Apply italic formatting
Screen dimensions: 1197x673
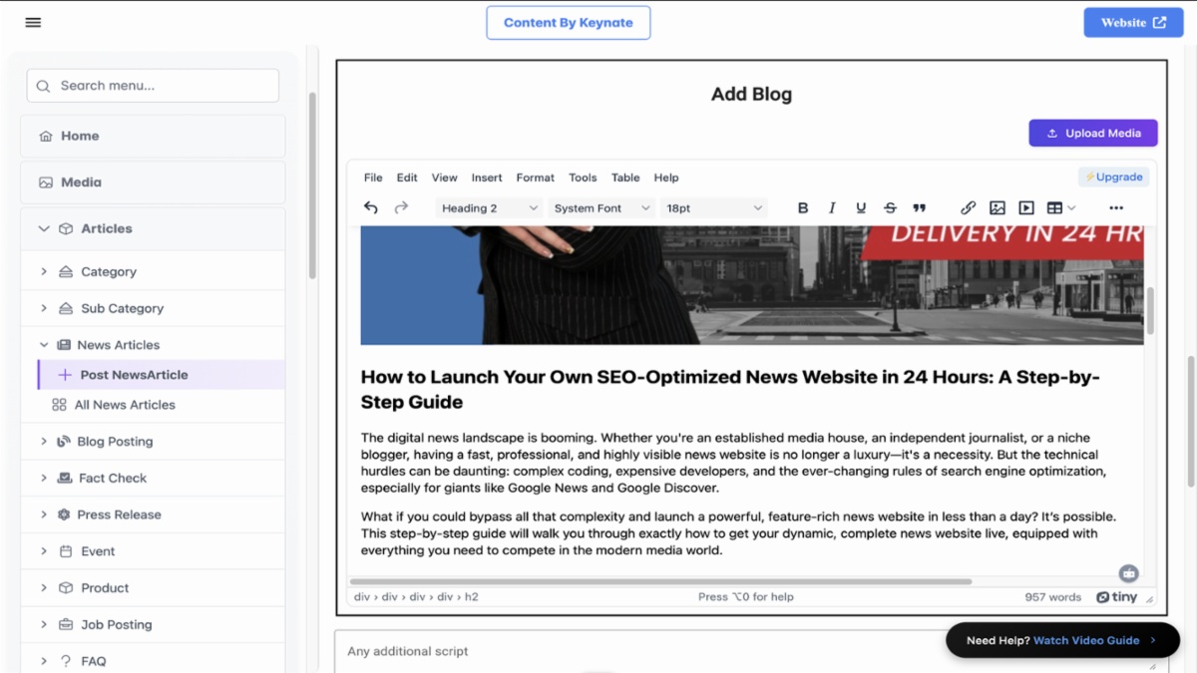tap(832, 207)
